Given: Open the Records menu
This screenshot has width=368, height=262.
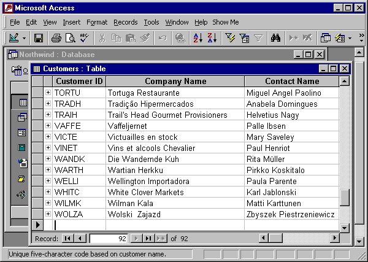Looking at the screenshot, I should click(x=125, y=22).
